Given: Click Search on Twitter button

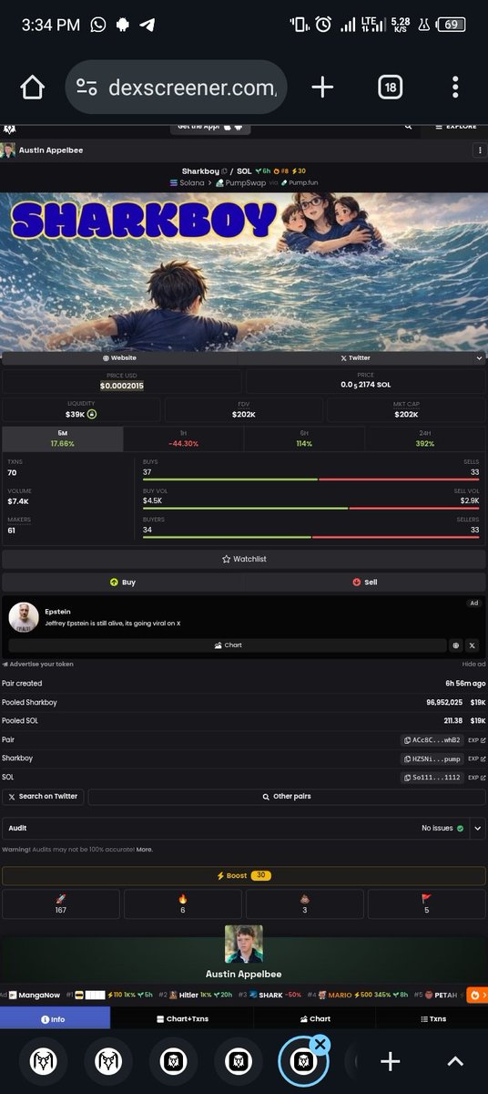Looking at the screenshot, I should pyautogui.click(x=43, y=797).
